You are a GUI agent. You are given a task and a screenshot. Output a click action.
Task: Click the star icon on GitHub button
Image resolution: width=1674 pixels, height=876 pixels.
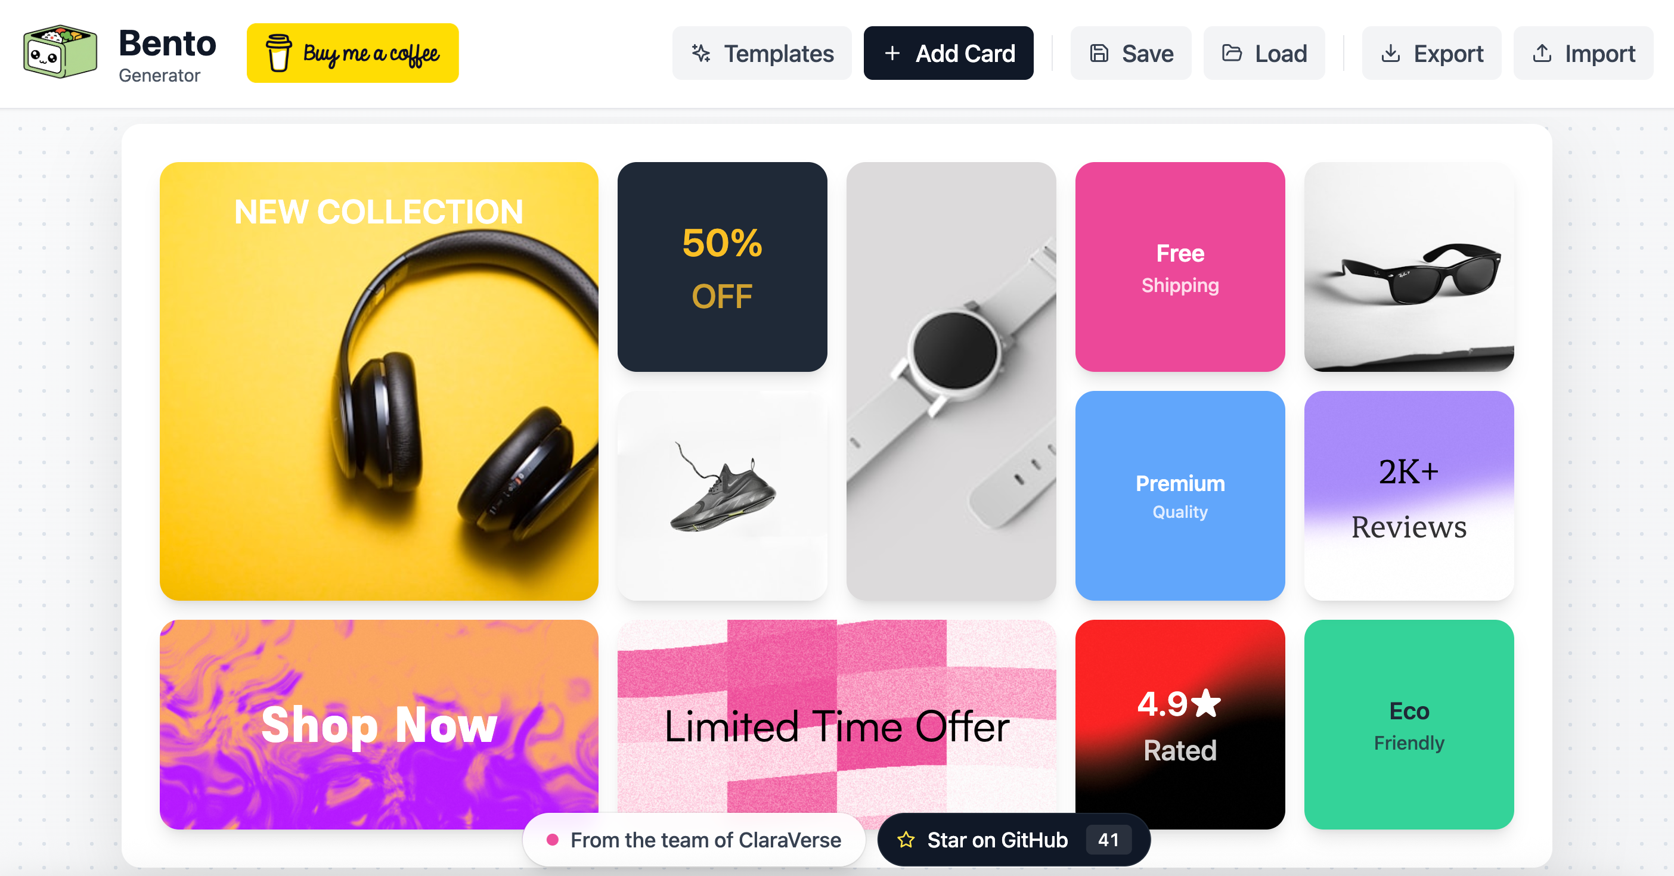point(906,840)
